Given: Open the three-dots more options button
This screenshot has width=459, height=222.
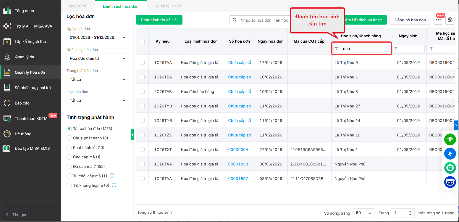Looking at the screenshot, I should (x=438, y=20).
